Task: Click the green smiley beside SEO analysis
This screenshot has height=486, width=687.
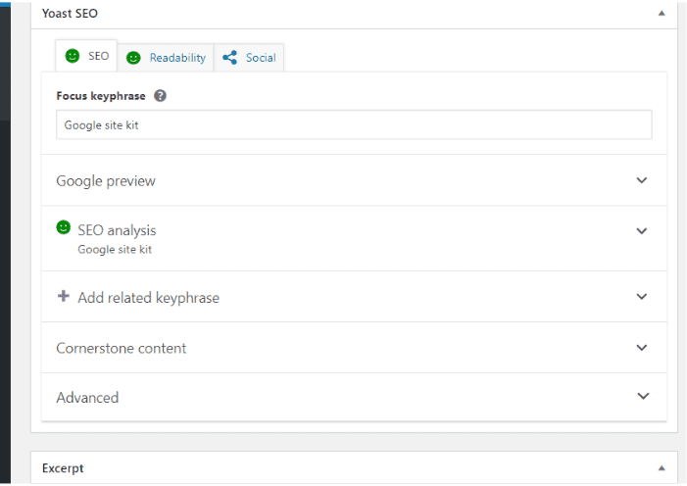Action: [x=64, y=227]
